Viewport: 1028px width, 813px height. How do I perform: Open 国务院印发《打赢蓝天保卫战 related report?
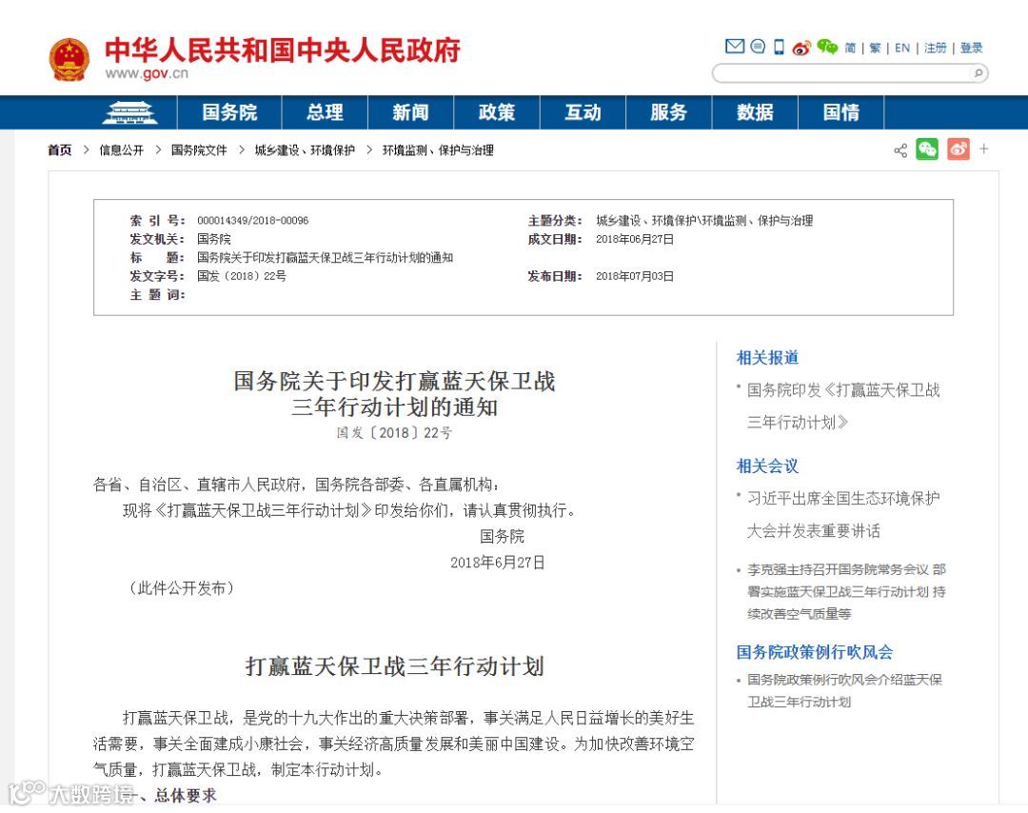tap(843, 406)
